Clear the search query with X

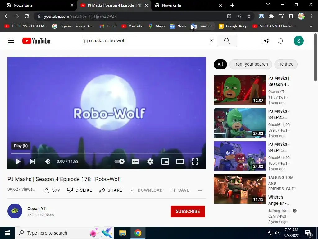point(211,41)
